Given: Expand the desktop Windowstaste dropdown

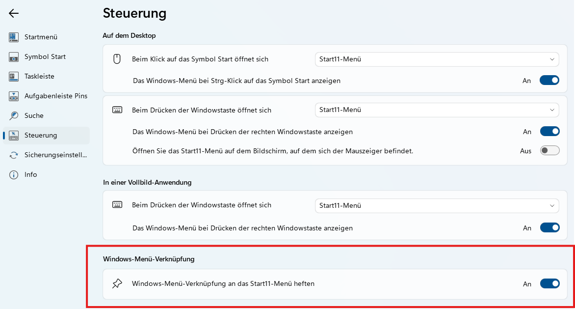Looking at the screenshot, I should pos(437,110).
